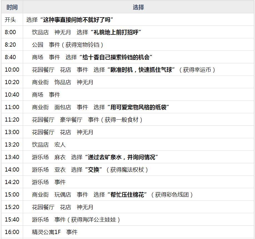Click the text 递过去矿泉水，并询问情况
Viewport: 255px width, 239px height.
[121, 157]
